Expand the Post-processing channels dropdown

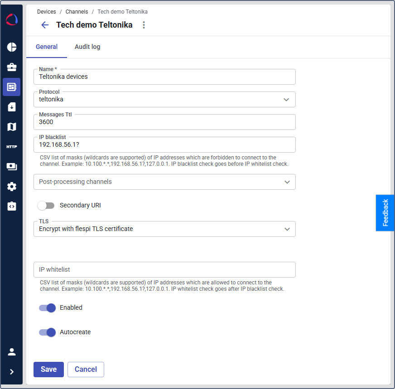(x=164, y=182)
